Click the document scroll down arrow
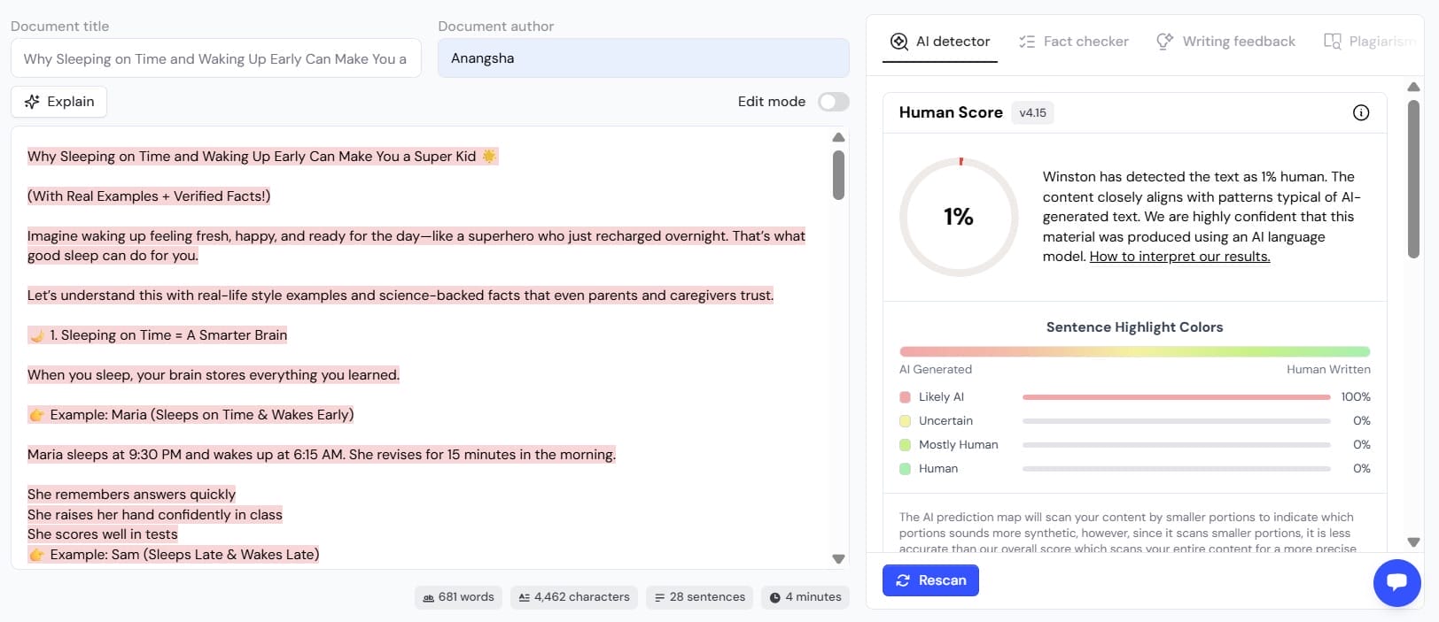Image resolution: width=1439 pixels, height=622 pixels. (x=838, y=559)
